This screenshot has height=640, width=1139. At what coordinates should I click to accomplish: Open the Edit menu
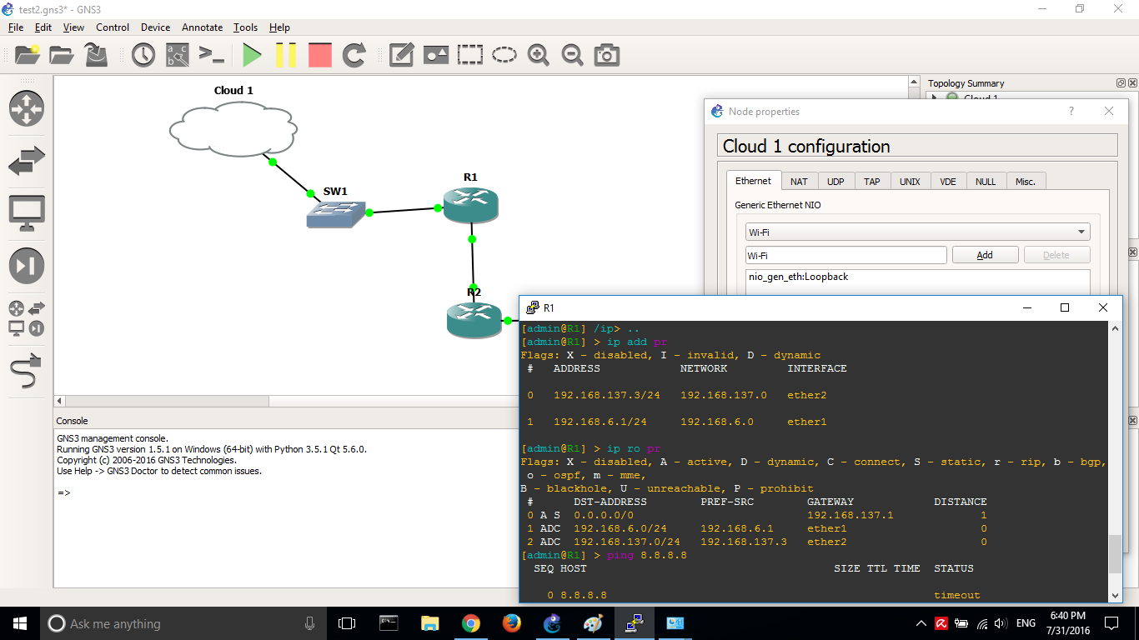point(43,27)
